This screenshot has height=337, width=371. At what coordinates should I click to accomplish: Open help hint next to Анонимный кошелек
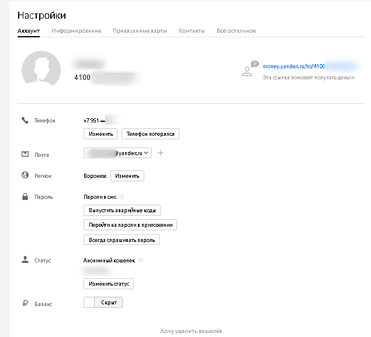point(141,260)
